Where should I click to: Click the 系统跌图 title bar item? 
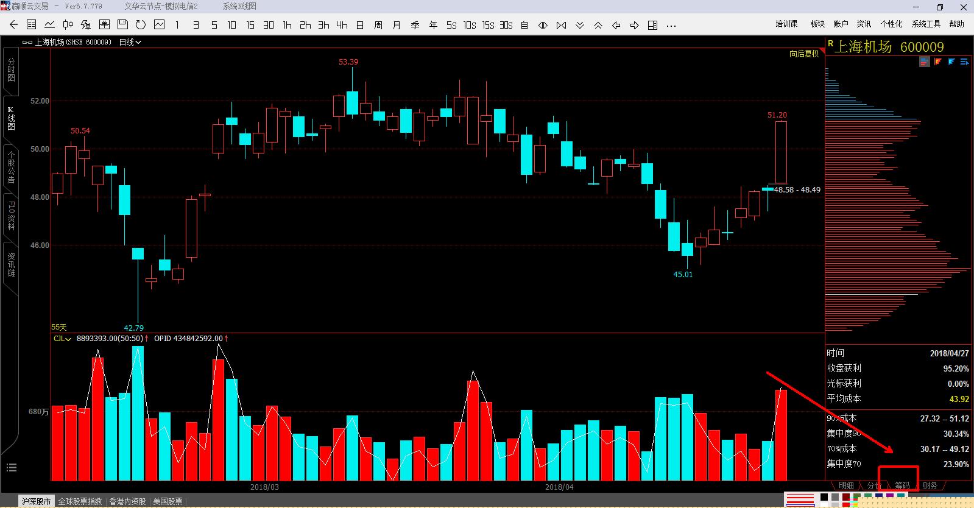point(239,6)
